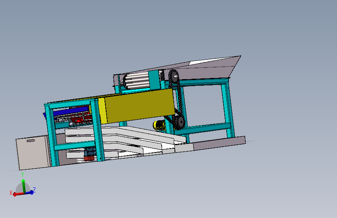Viewport: 337px width, 218px height.
Task: Click the green Y axis arrow of the triad
Action: pos(23,186)
